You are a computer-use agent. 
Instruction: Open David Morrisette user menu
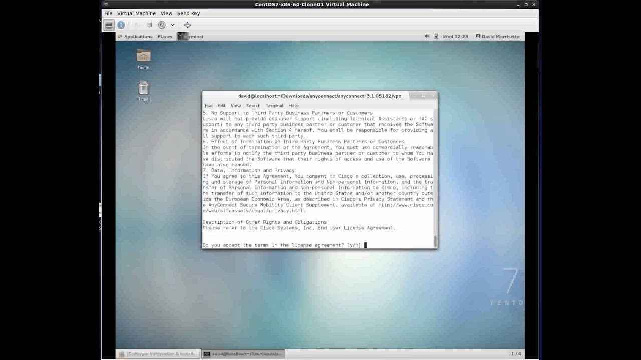[x=498, y=36]
